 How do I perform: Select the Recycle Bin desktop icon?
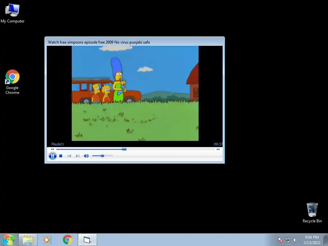coord(312,213)
